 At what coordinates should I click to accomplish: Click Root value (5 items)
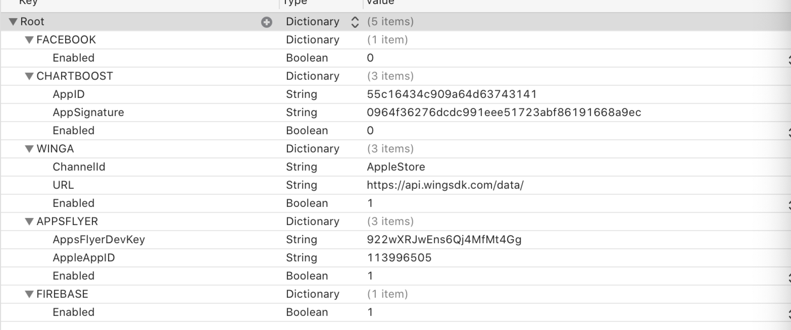point(390,22)
